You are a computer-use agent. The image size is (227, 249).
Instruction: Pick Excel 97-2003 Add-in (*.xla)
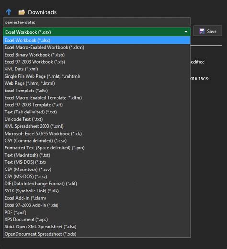97,205
